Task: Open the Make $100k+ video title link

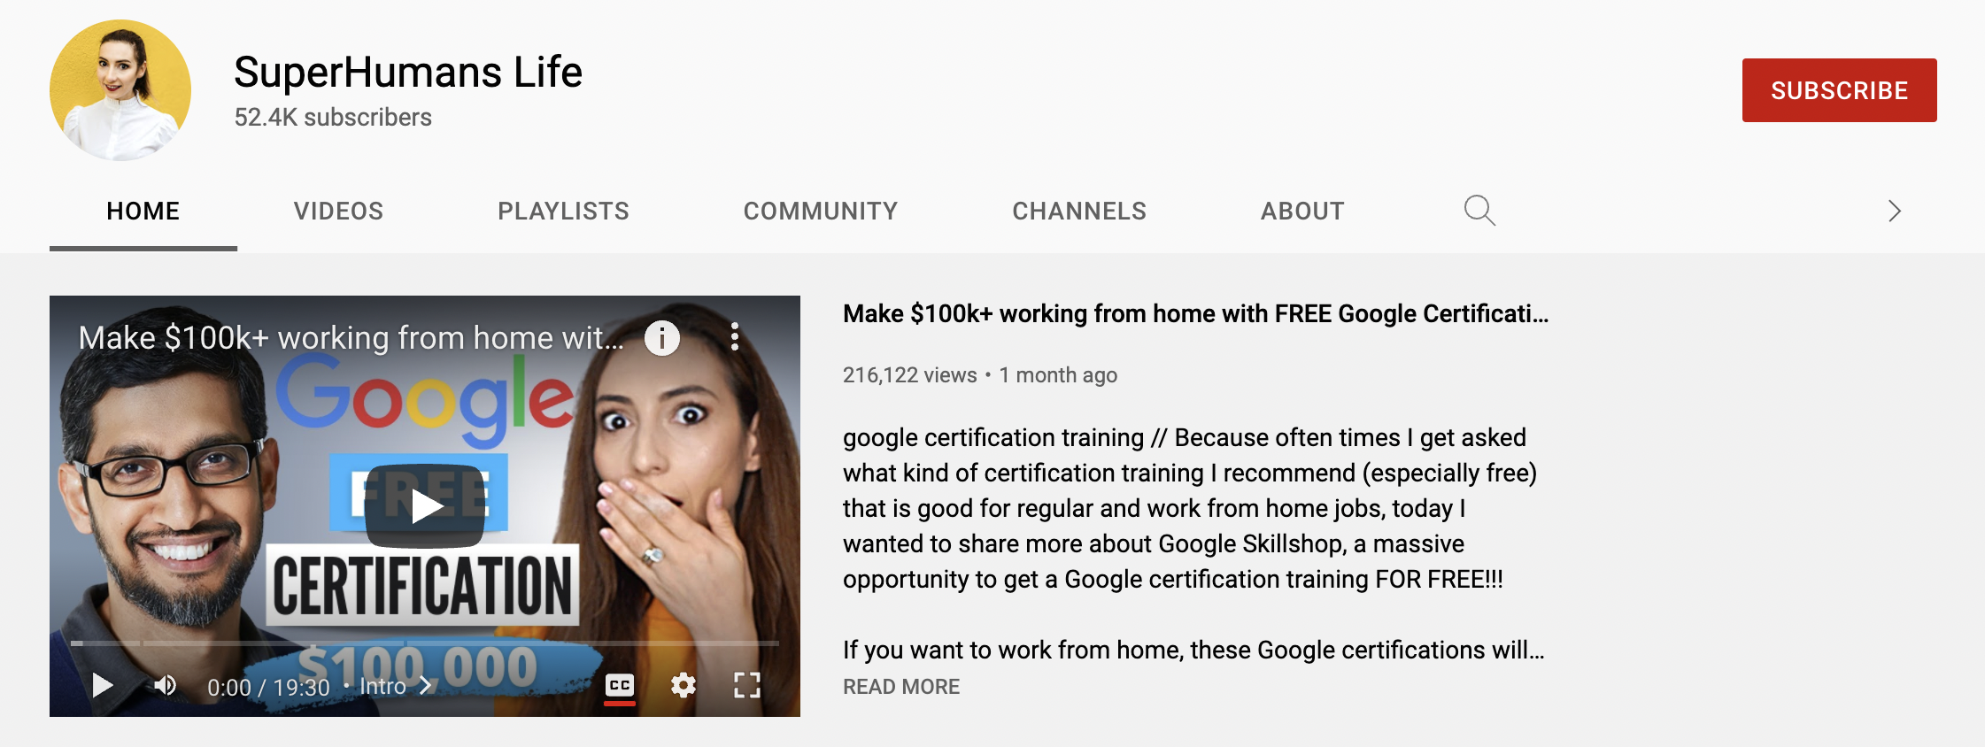Action: pyautogui.click(x=1196, y=314)
